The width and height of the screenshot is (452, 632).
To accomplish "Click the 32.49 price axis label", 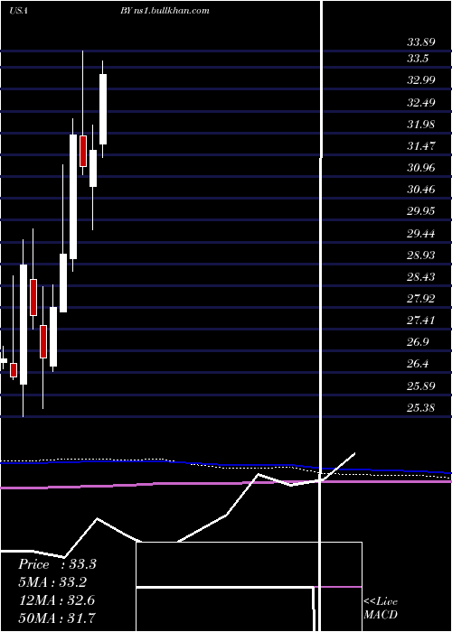I will click(421, 102).
